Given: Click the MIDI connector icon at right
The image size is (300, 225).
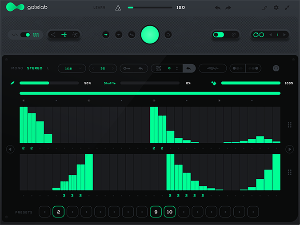Looking at the screenshot, I should pyautogui.click(x=276, y=68).
